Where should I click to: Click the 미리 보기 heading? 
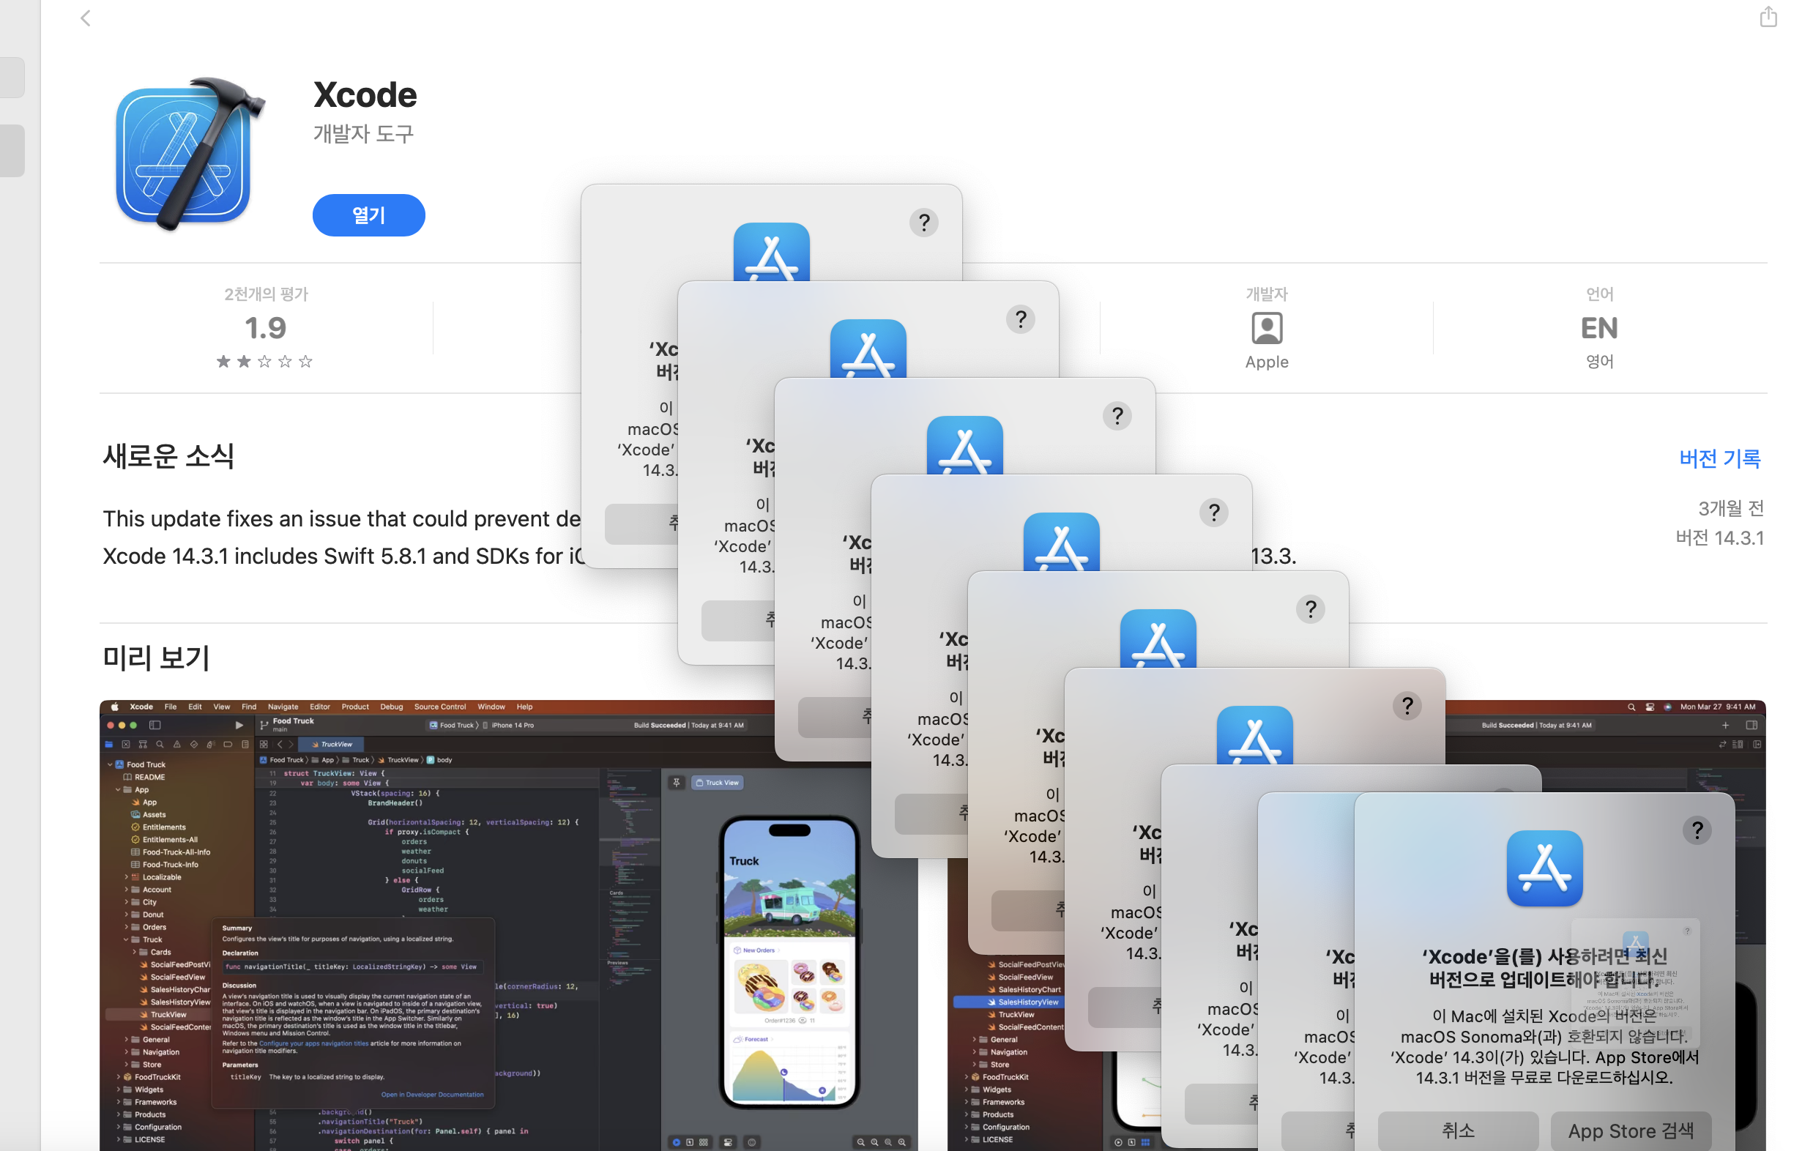[x=156, y=658]
